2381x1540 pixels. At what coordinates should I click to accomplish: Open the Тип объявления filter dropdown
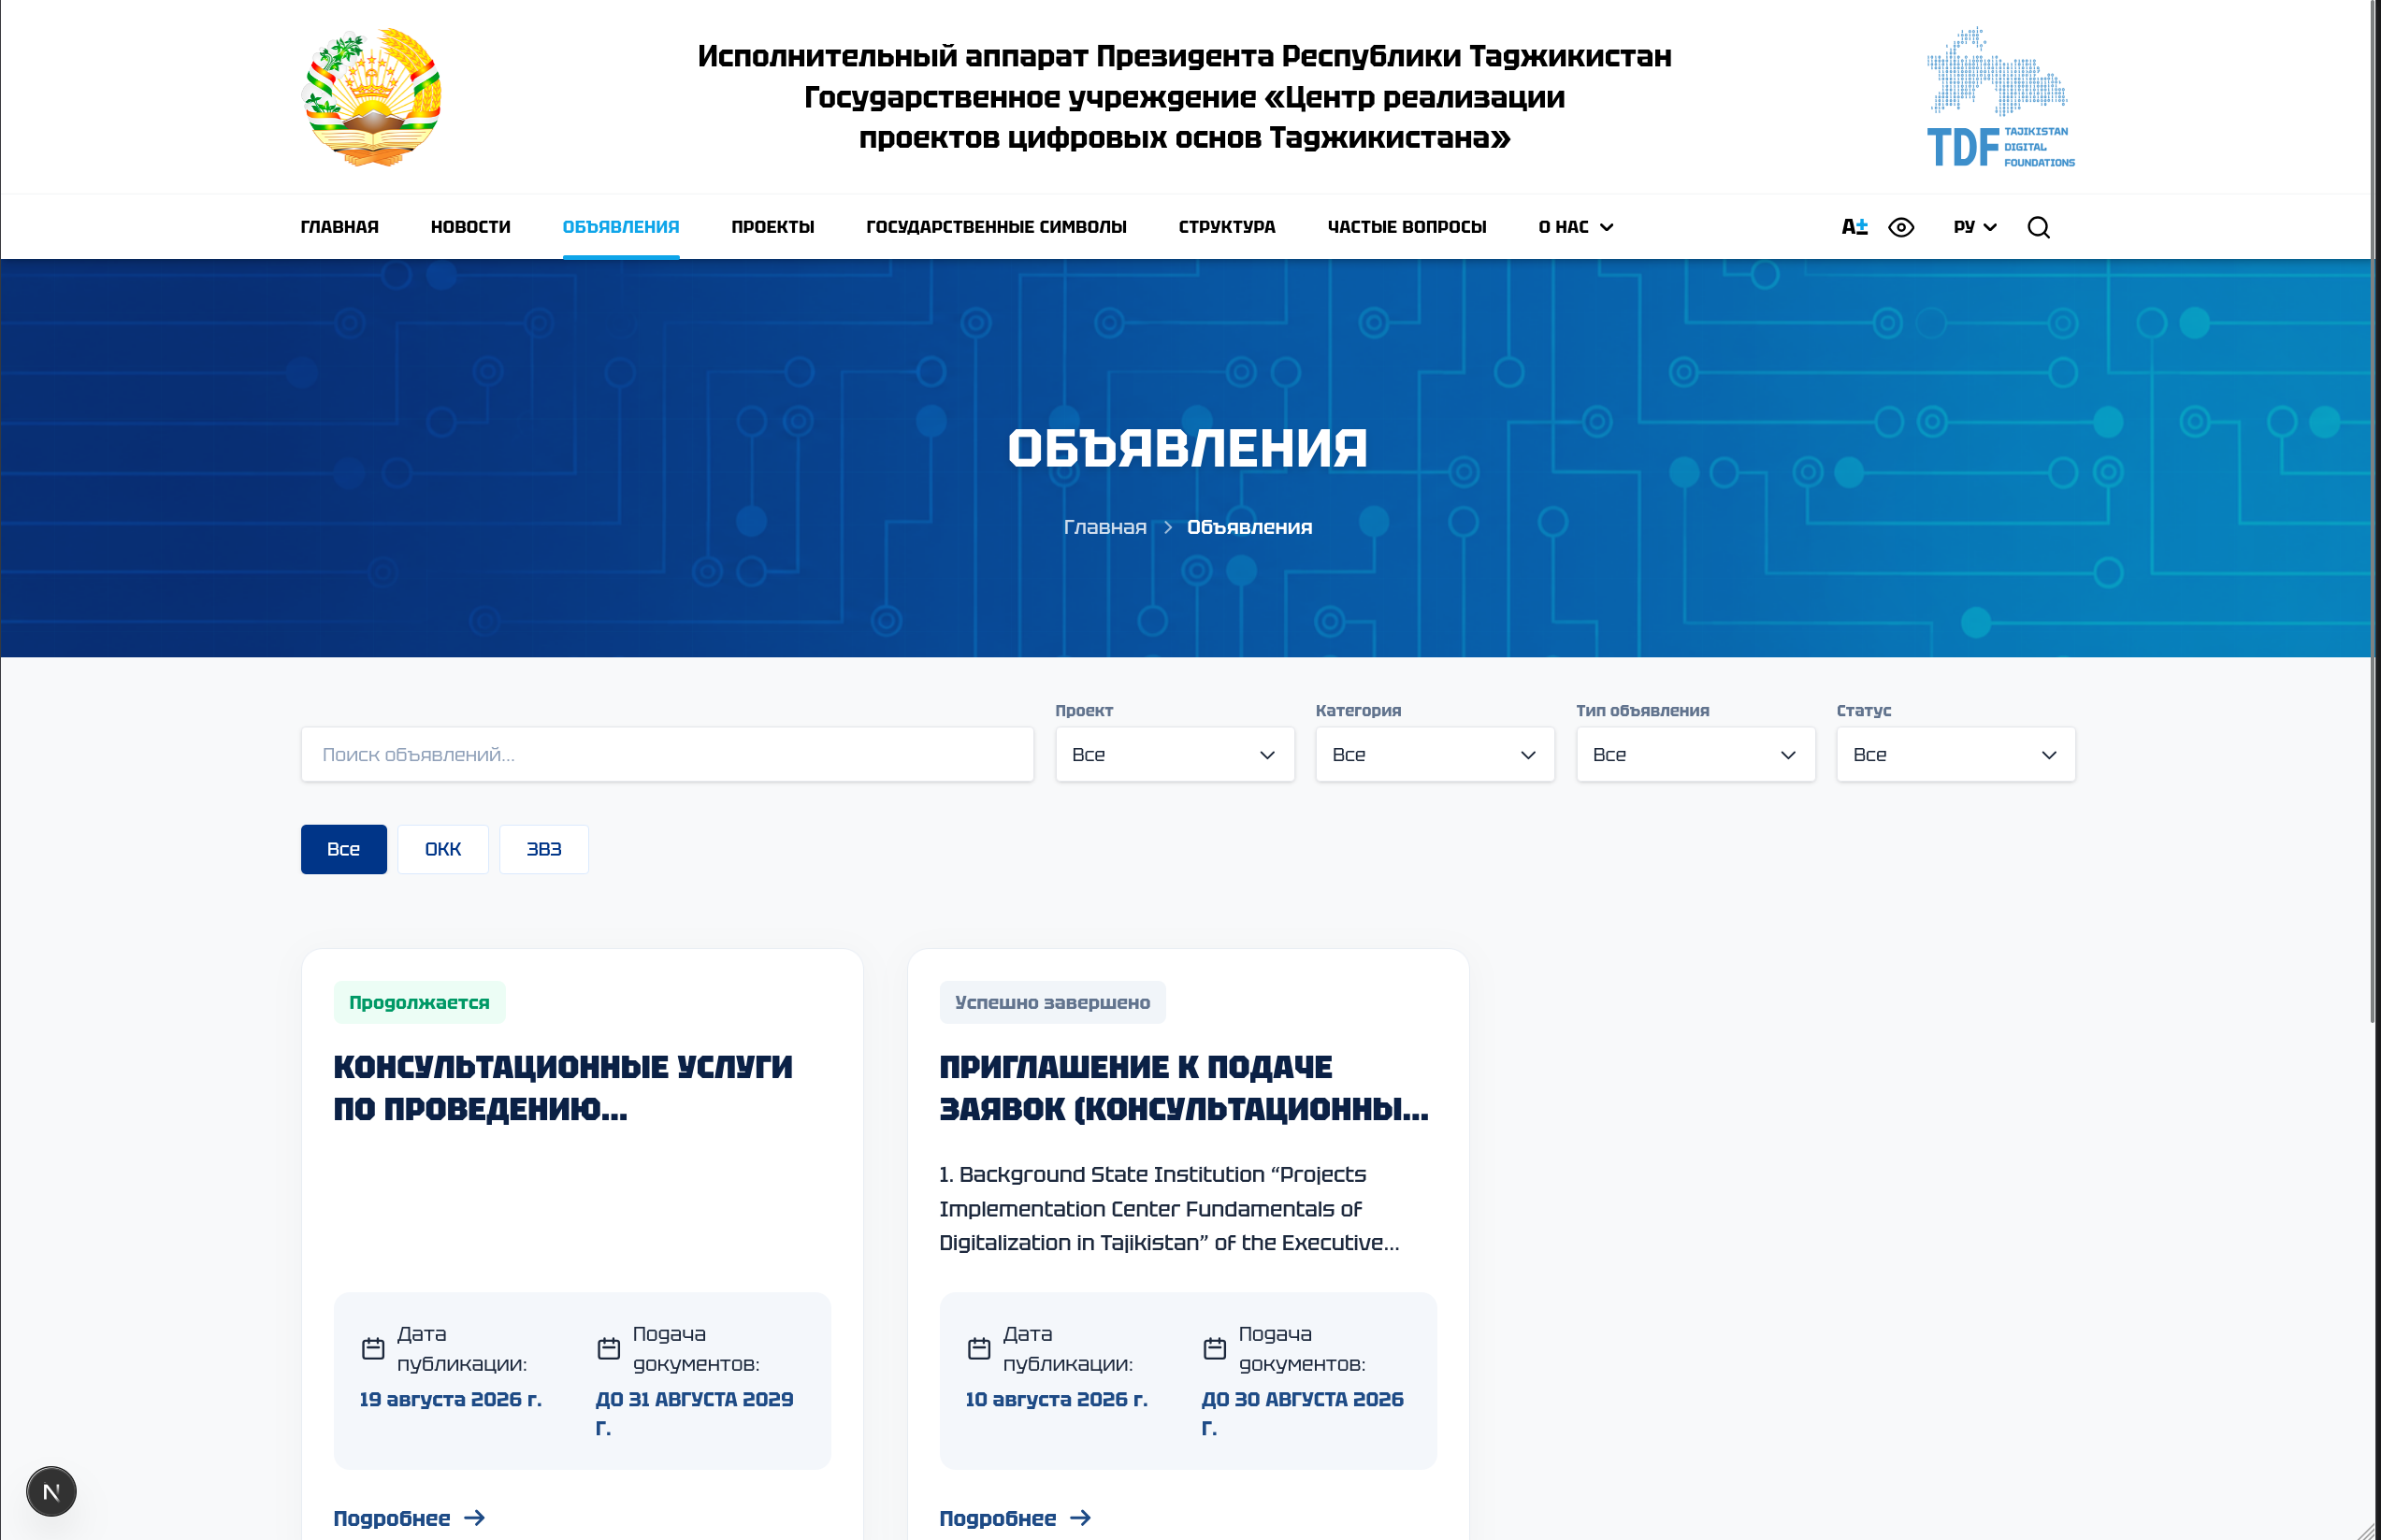coord(1696,754)
